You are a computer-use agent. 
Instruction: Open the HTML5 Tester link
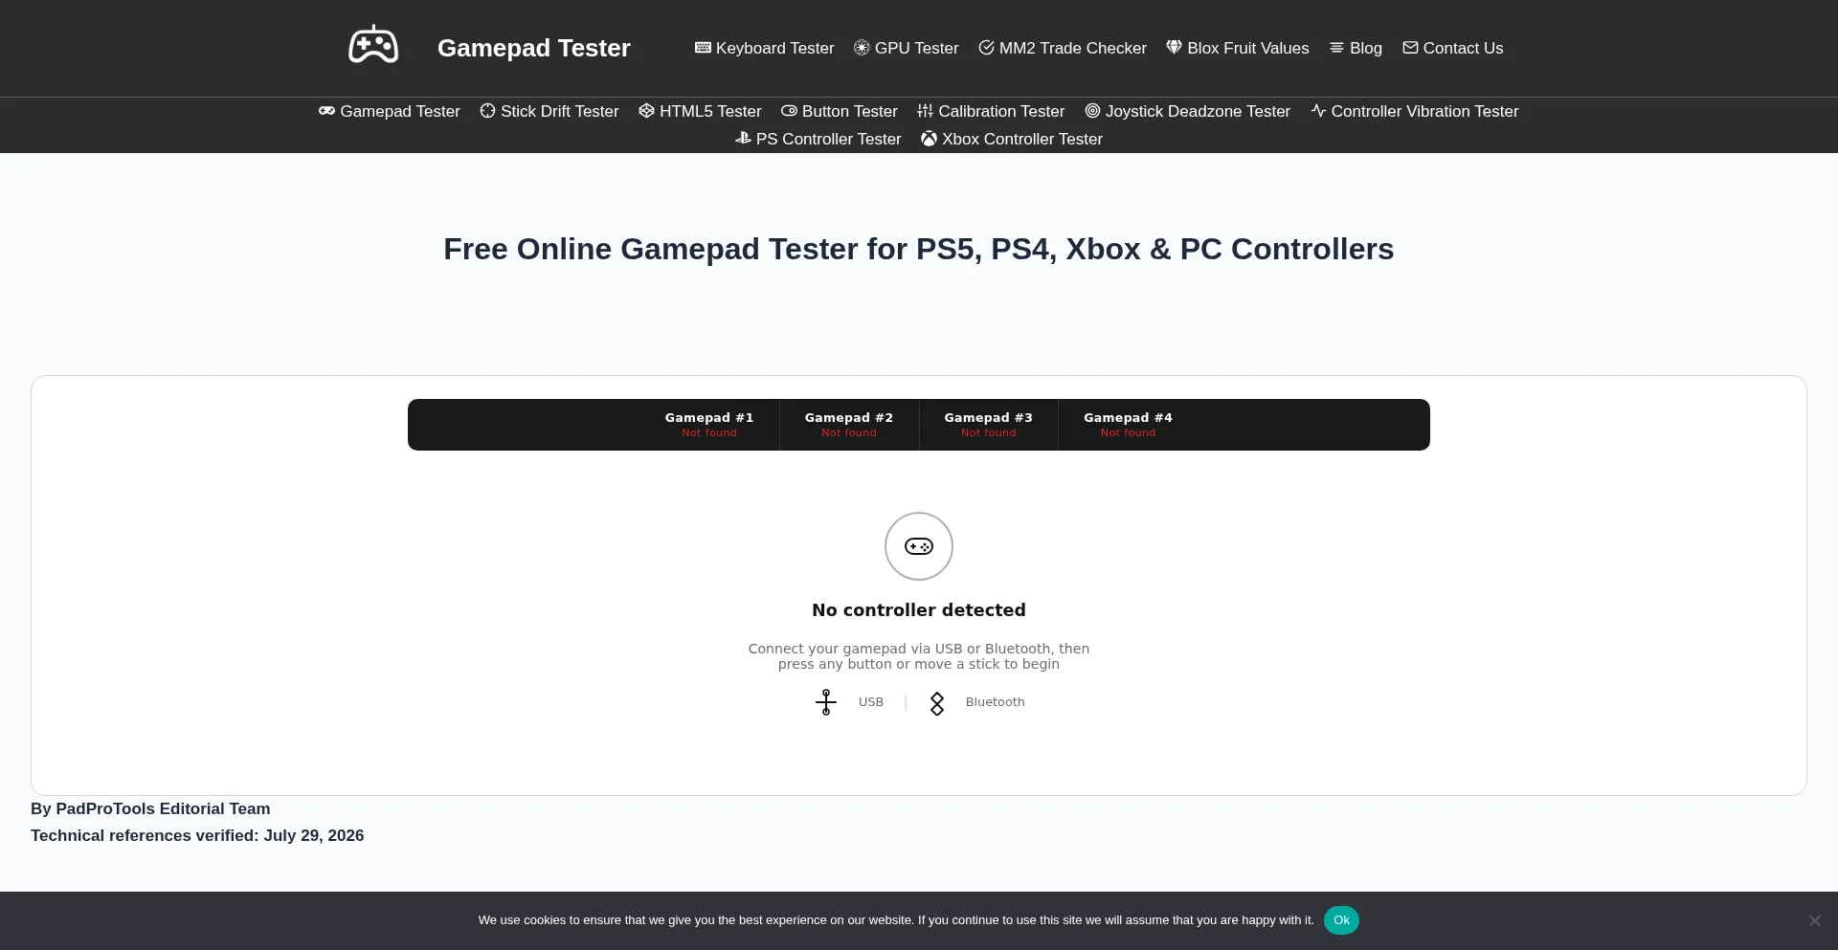700,111
